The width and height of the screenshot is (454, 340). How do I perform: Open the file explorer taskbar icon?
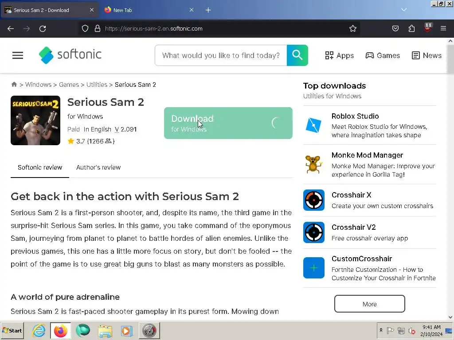[105, 330]
